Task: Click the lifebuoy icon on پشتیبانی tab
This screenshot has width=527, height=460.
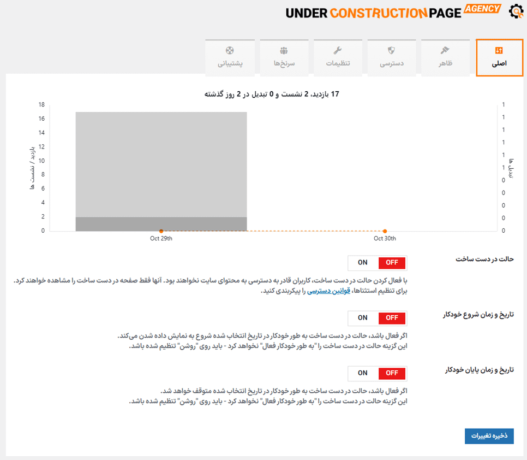Action: tap(230, 51)
